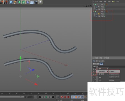The height and width of the screenshot is (101, 125).
Task: Toggle Scale keyframe recording icon
Action: pos(76,97)
